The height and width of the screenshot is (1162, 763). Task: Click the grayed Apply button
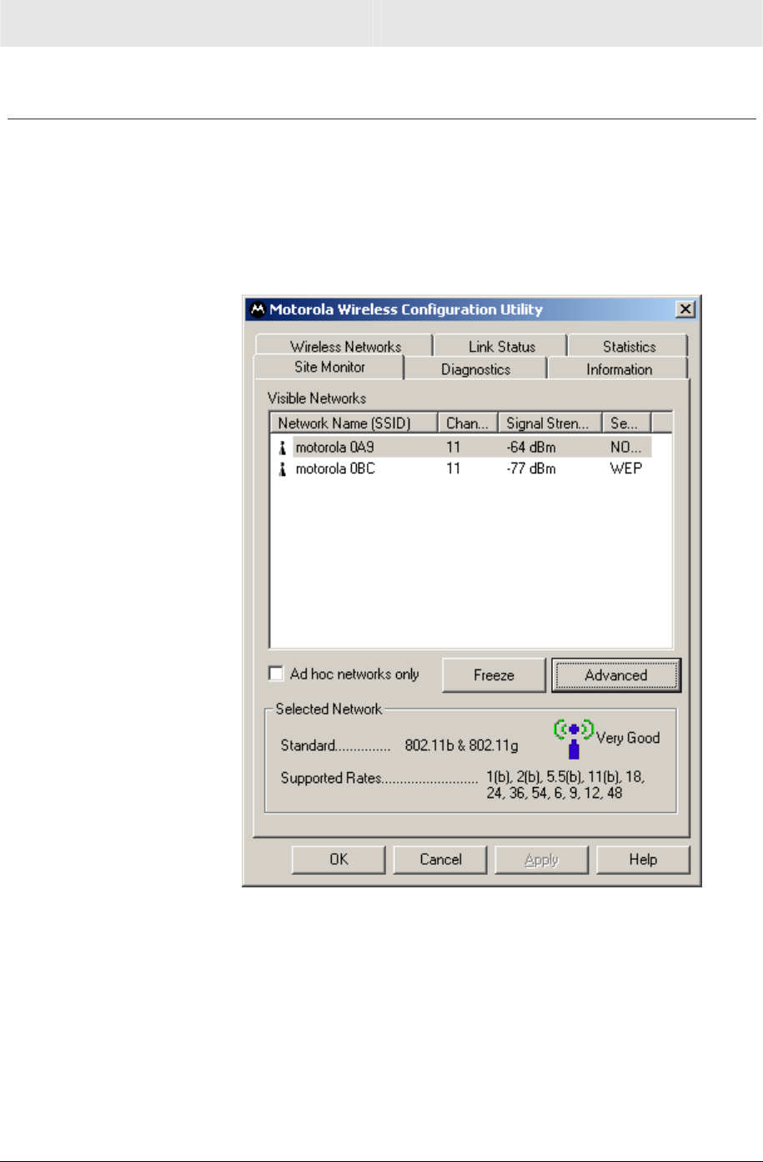[542, 859]
